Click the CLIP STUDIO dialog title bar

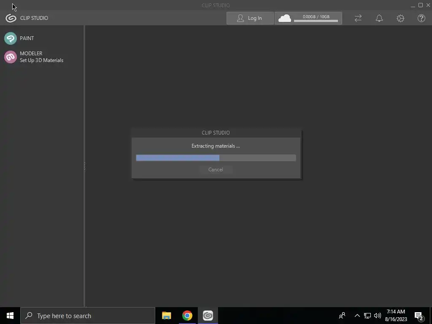point(216,133)
